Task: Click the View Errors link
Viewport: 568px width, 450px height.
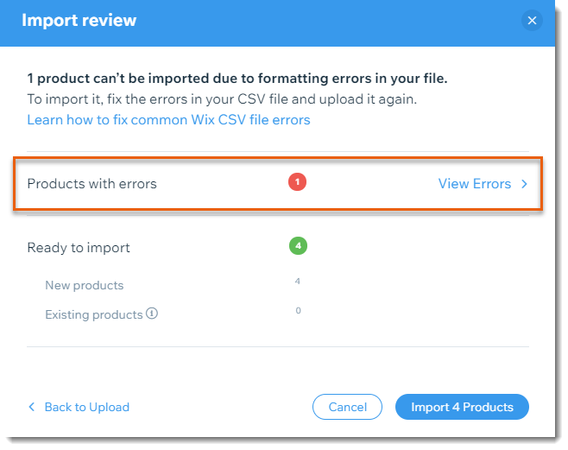Action: [x=475, y=183]
